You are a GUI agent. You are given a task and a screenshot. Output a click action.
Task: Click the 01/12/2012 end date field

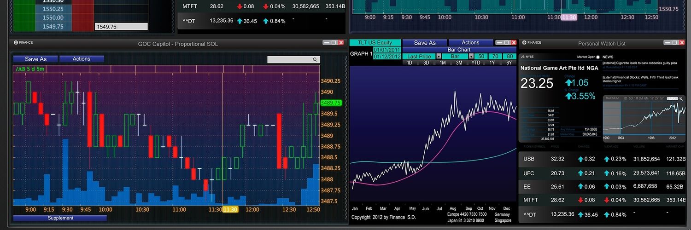[387, 57]
